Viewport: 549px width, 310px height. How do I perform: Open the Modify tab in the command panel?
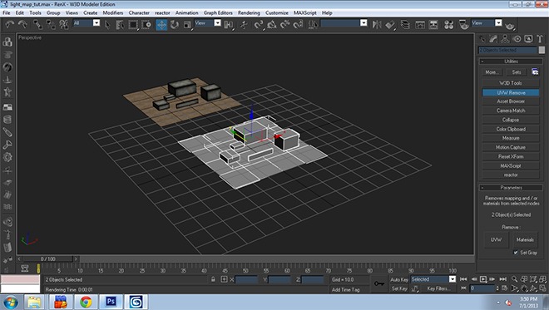(x=493, y=39)
